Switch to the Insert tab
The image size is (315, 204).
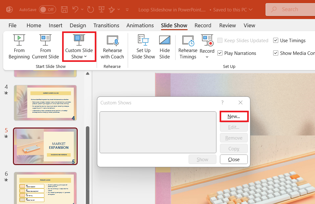tap(55, 25)
